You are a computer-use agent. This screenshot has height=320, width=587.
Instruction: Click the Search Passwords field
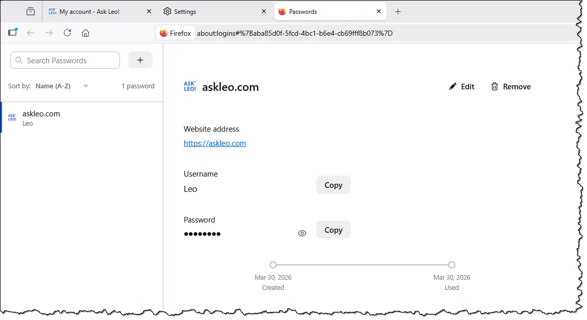pyautogui.click(x=66, y=60)
